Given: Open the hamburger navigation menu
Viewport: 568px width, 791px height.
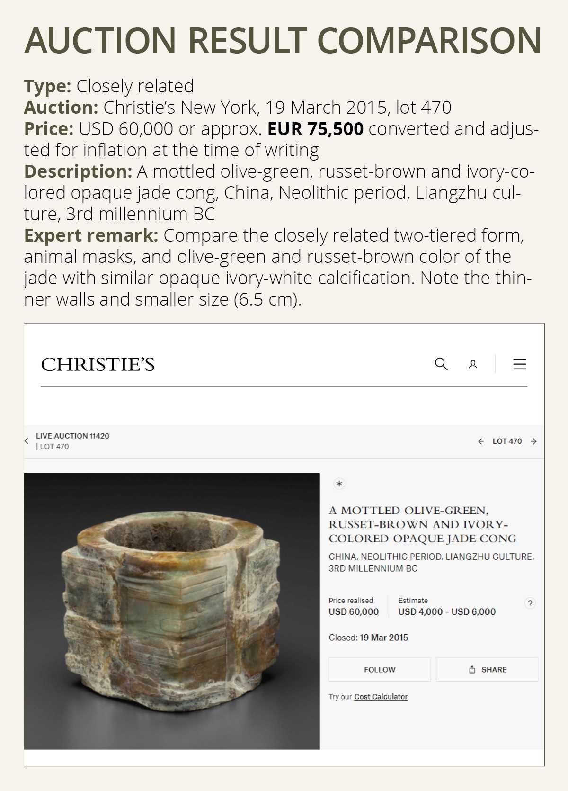Looking at the screenshot, I should (519, 364).
